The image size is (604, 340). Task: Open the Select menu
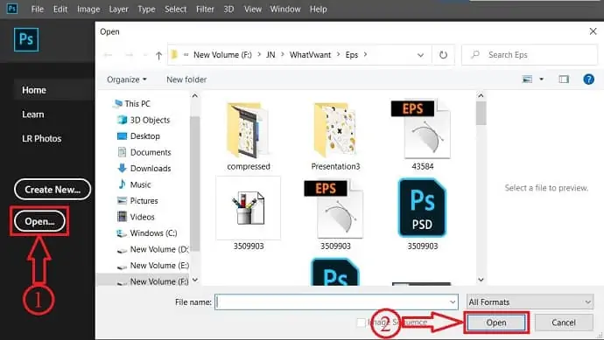pyautogui.click(x=175, y=9)
